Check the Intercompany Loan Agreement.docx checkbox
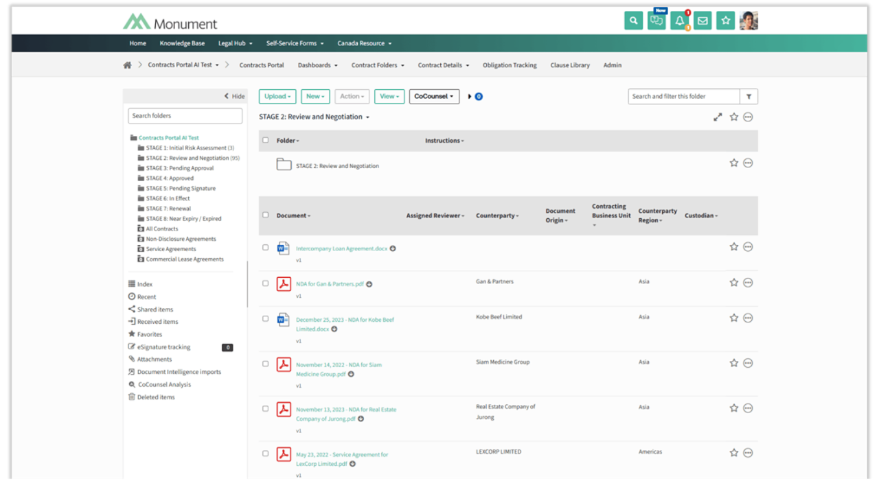 point(266,248)
